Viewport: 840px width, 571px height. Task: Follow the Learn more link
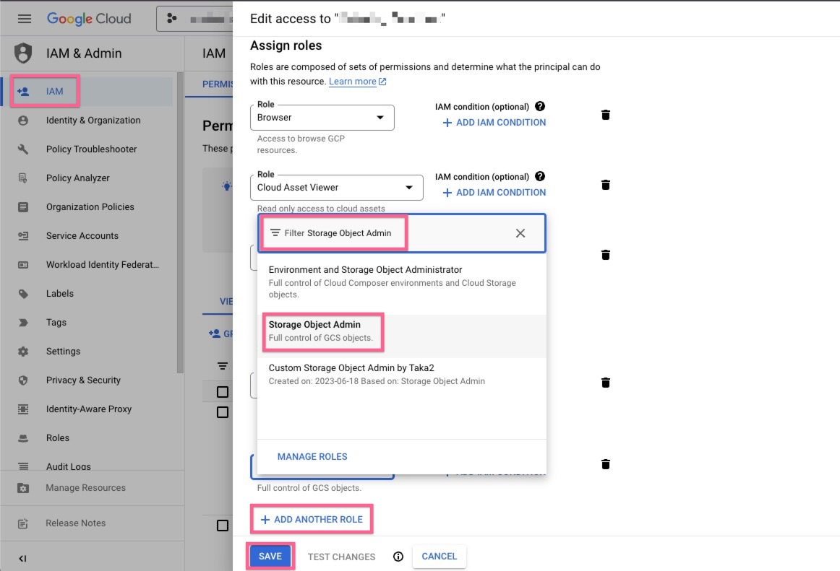coord(357,82)
